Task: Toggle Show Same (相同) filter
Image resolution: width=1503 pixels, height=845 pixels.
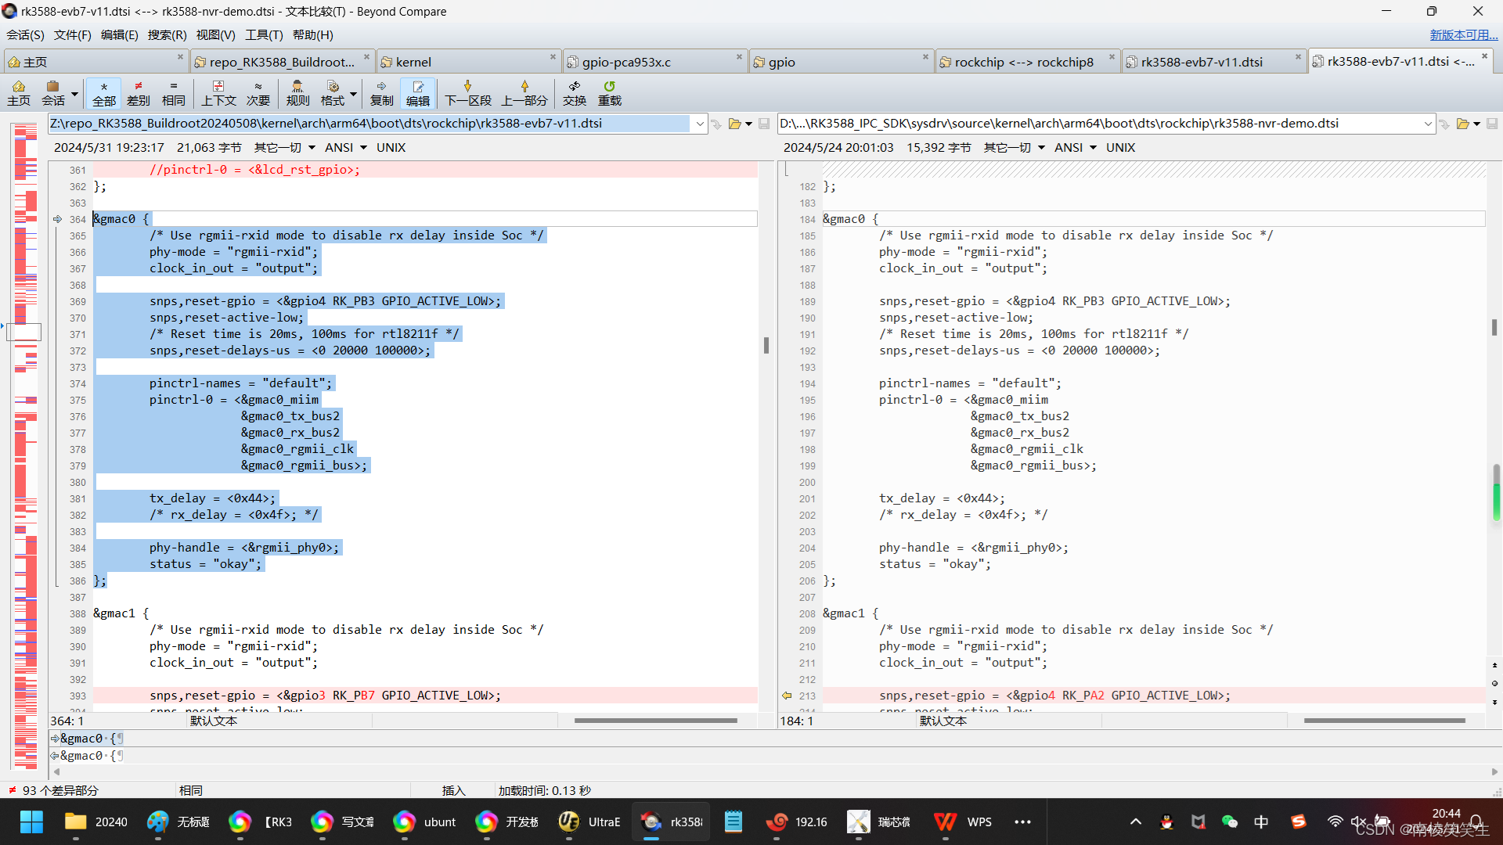Action: point(173,92)
